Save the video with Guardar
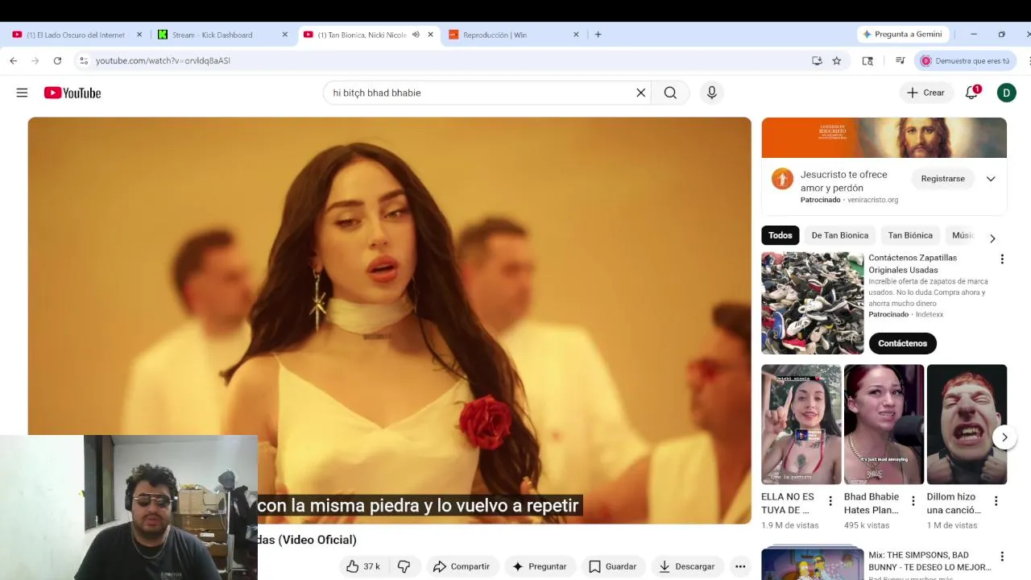The height and width of the screenshot is (580, 1031). pos(613,566)
